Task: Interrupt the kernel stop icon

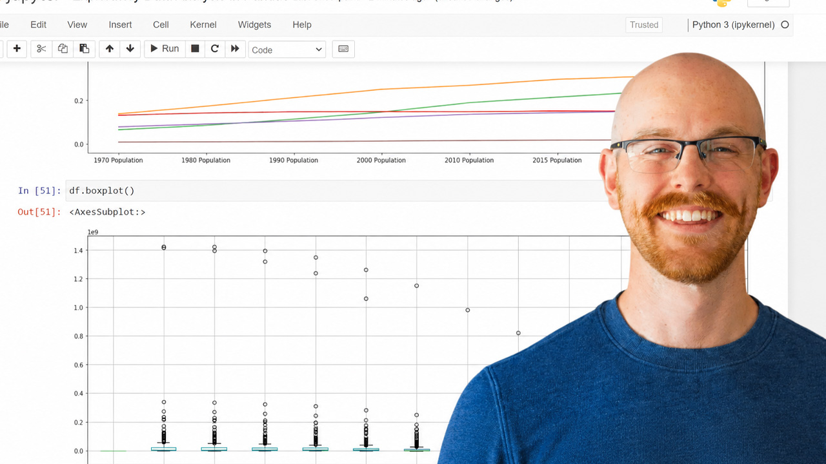Action: (195, 49)
